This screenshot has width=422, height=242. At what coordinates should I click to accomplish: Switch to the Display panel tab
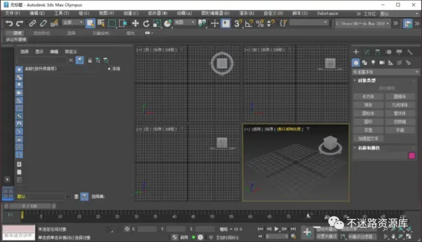pos(399,52)
